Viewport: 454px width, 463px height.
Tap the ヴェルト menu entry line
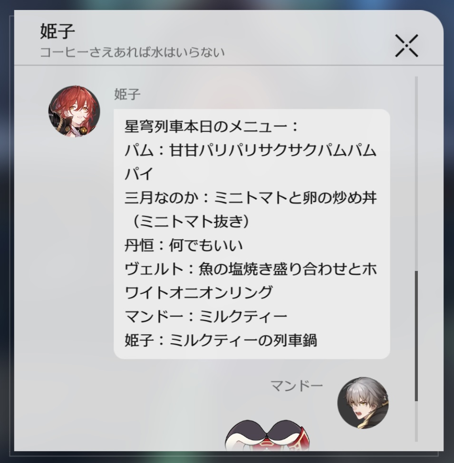coord(251,269)
